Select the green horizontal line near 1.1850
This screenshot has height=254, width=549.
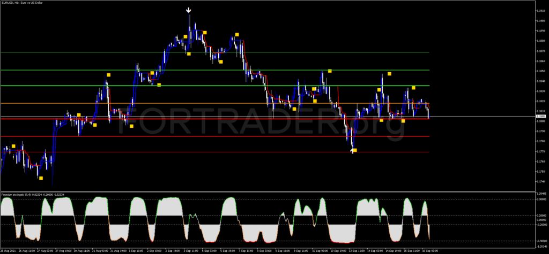tap(214, 70)
